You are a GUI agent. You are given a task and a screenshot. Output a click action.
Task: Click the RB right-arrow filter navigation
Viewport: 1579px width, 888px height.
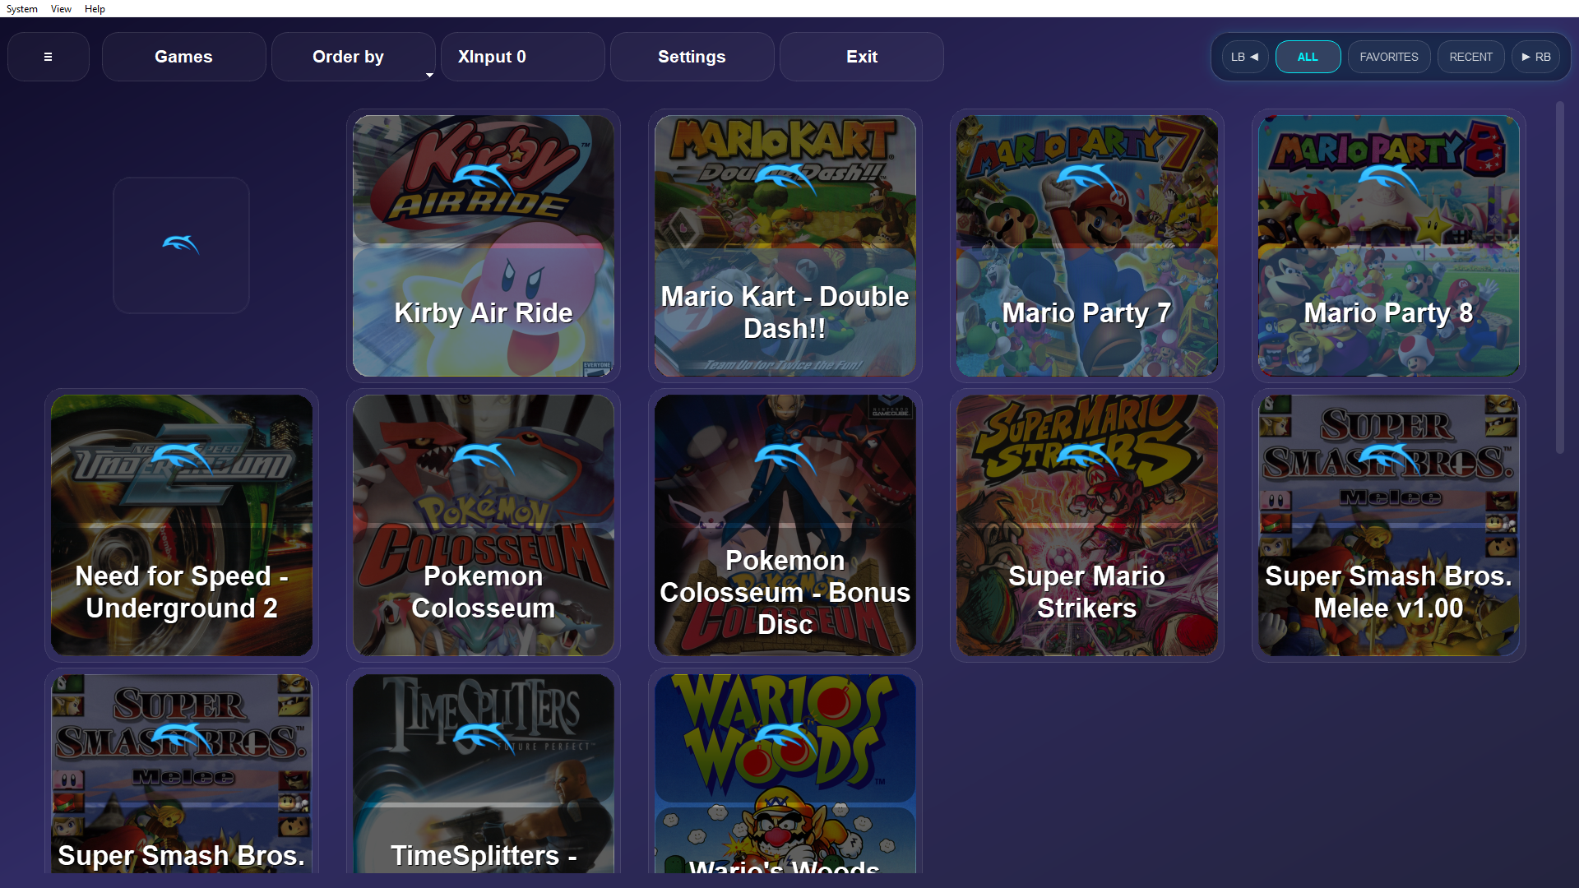click(1535, 57)
